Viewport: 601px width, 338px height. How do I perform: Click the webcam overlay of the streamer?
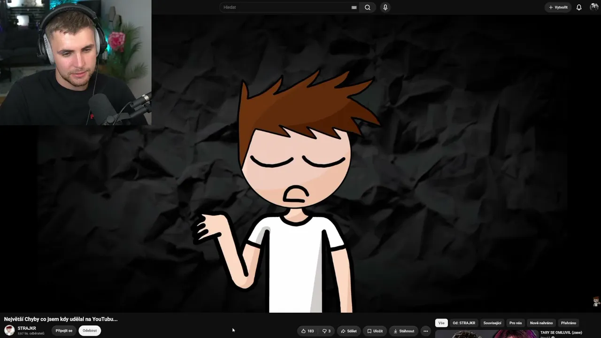76,62
